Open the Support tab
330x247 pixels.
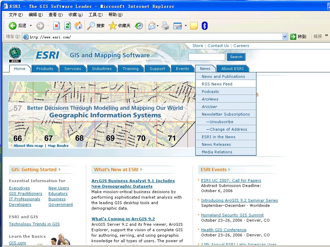point(157,69)
